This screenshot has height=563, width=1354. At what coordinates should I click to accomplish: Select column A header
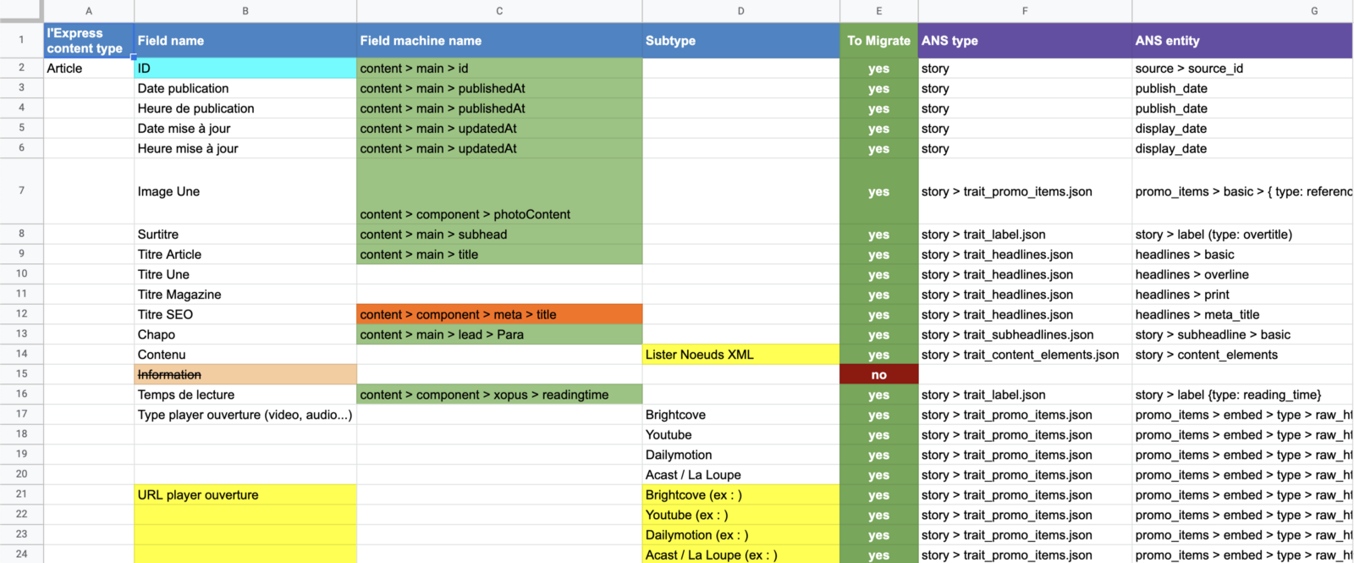coord(89,11)
